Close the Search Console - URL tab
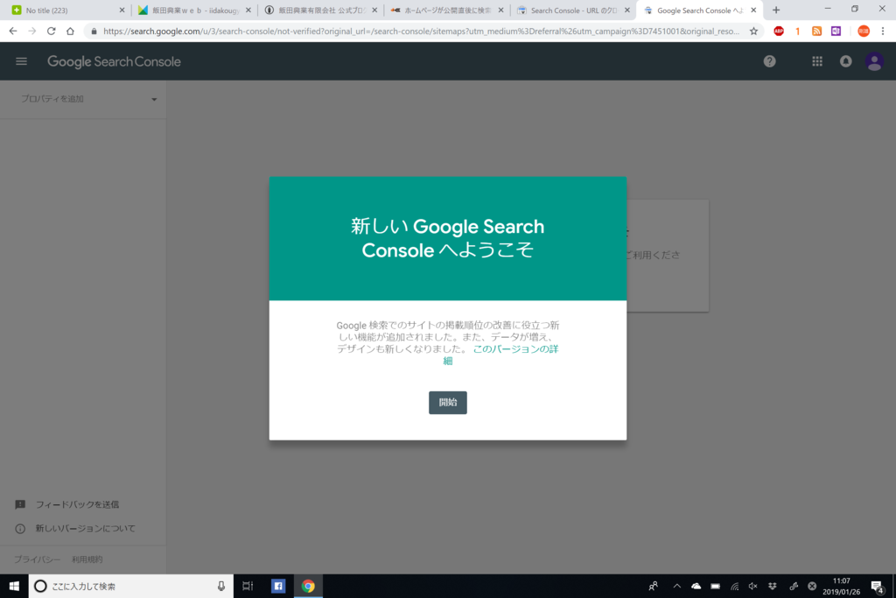The width and height of the screenshot is (896, 598). (x=626, y=11)
